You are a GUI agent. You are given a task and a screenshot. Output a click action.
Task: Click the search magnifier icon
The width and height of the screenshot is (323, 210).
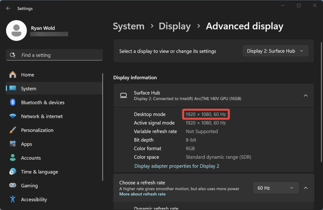coord(13,55)
